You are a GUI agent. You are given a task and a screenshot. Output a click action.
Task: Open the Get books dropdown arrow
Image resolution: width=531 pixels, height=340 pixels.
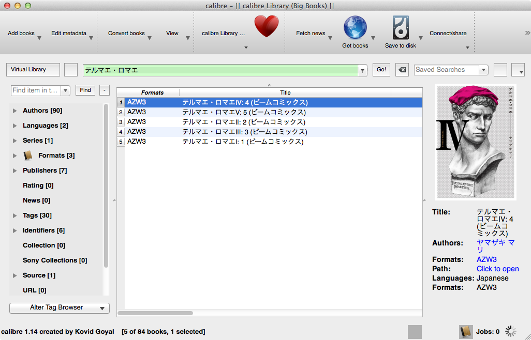click(x=373, y=38)
